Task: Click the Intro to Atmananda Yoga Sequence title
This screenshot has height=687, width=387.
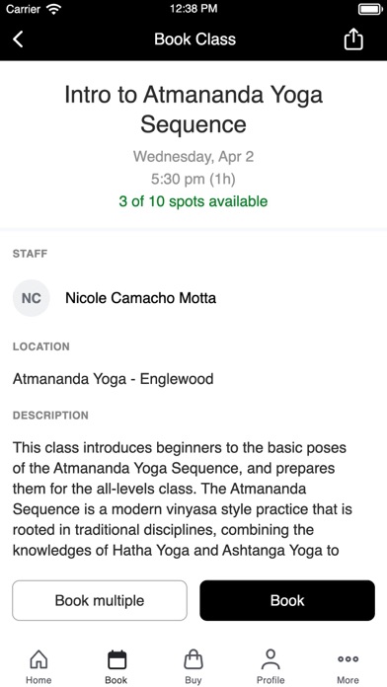Action: 193,110
